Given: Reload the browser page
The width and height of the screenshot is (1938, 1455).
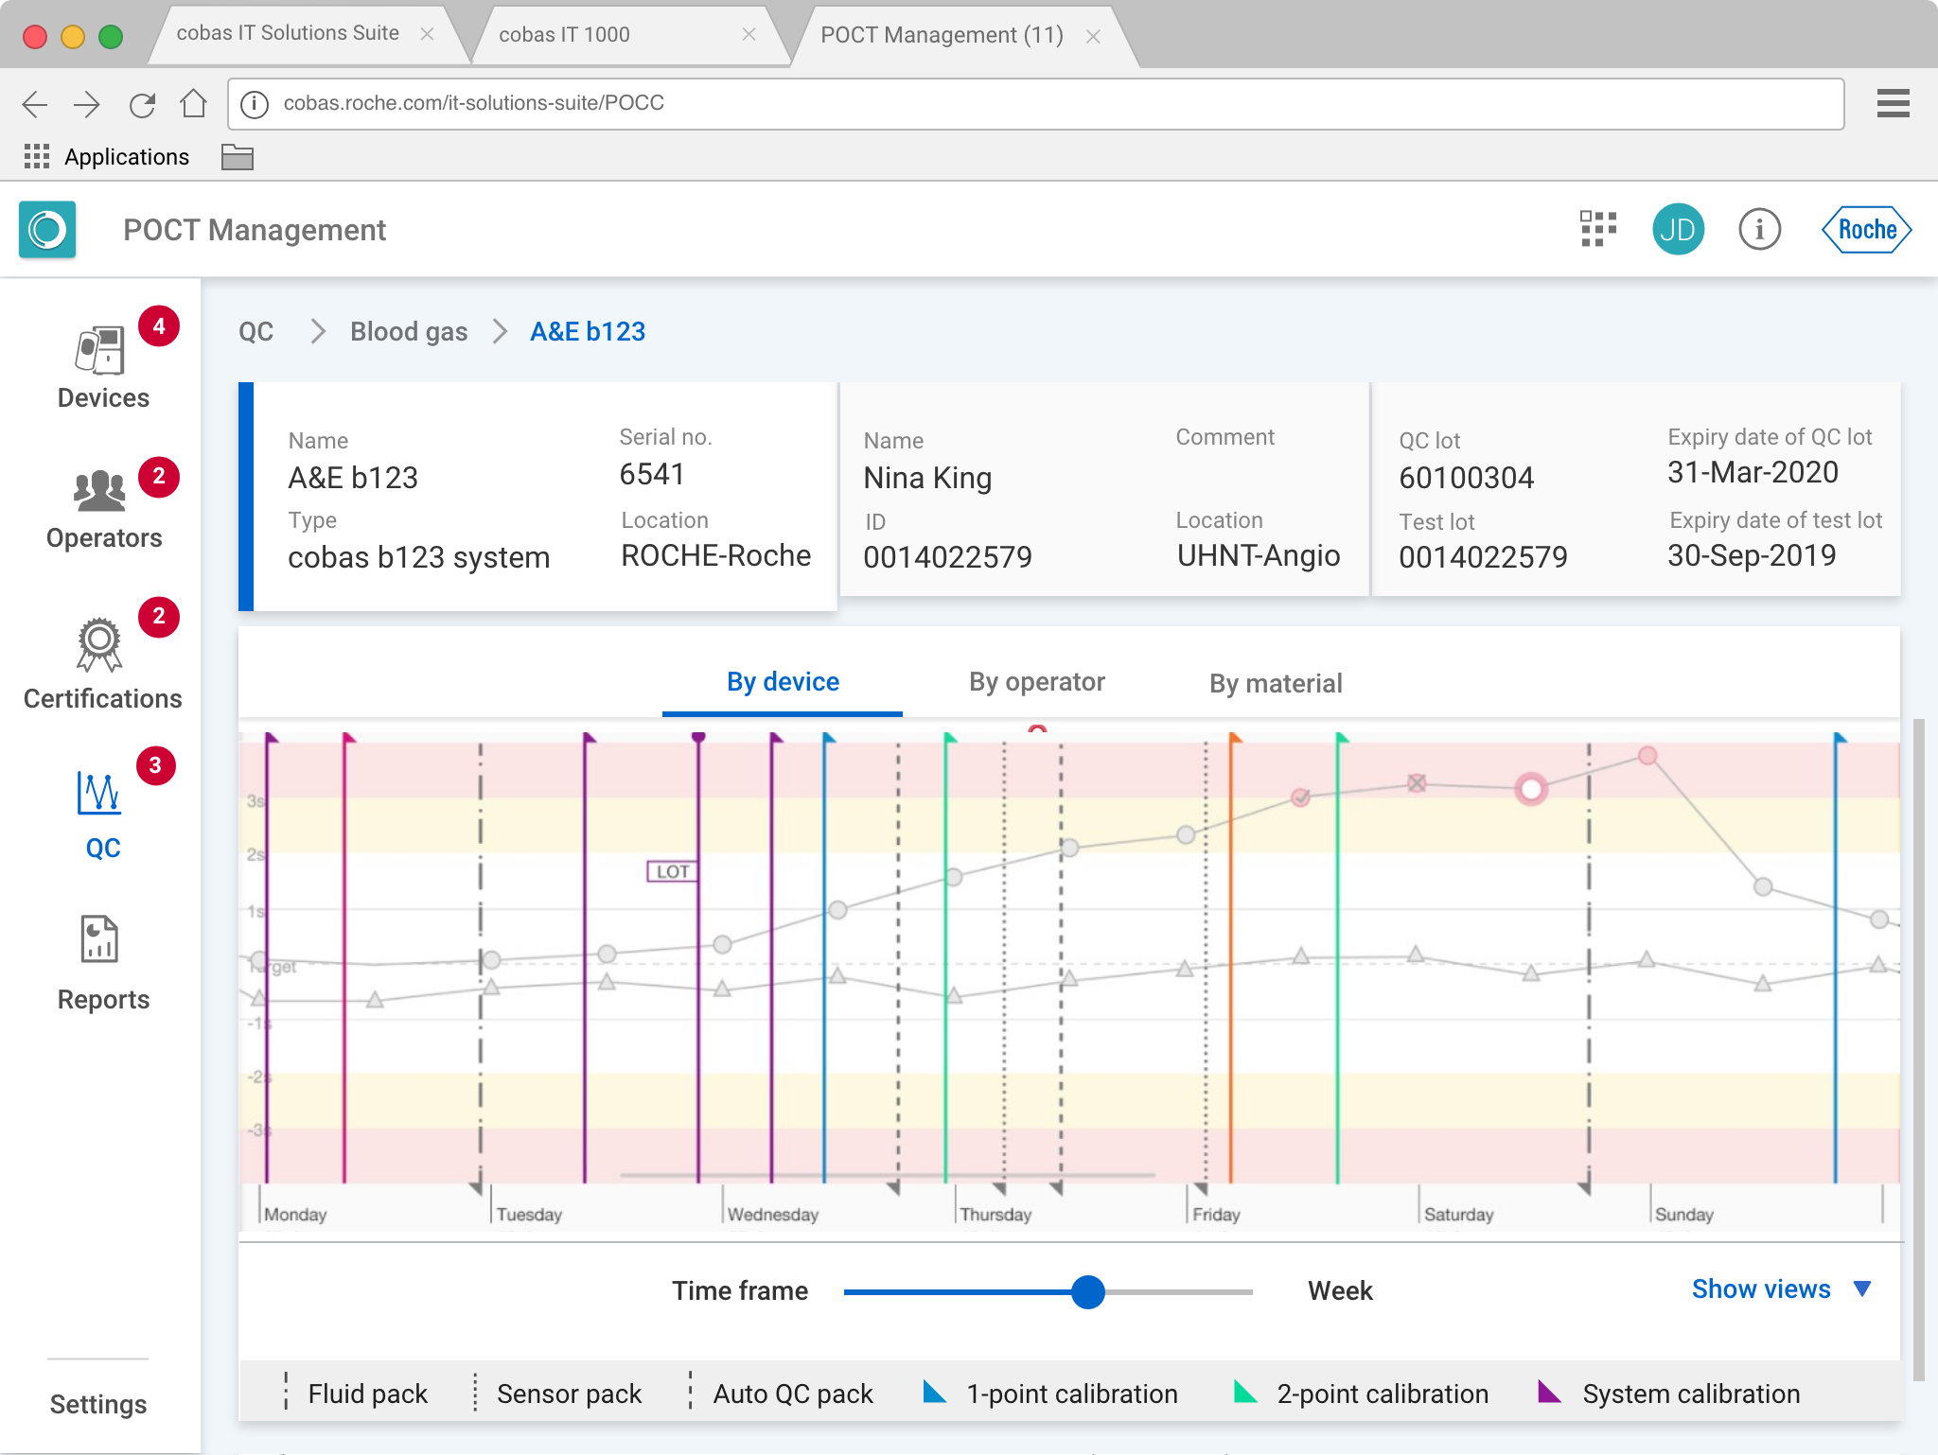Looking at the screenshot, I should (142, 104).
